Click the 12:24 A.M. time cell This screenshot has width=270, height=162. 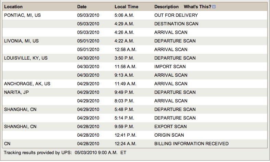click(125, 144)
